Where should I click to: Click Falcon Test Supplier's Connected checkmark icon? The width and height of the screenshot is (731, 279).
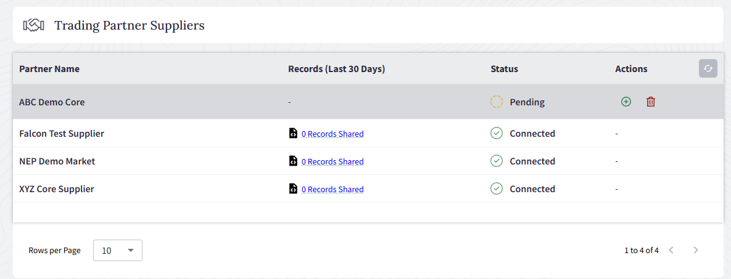click(x=497, y=133)
